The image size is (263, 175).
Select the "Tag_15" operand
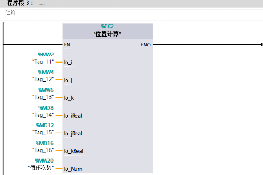click(43, 133)
